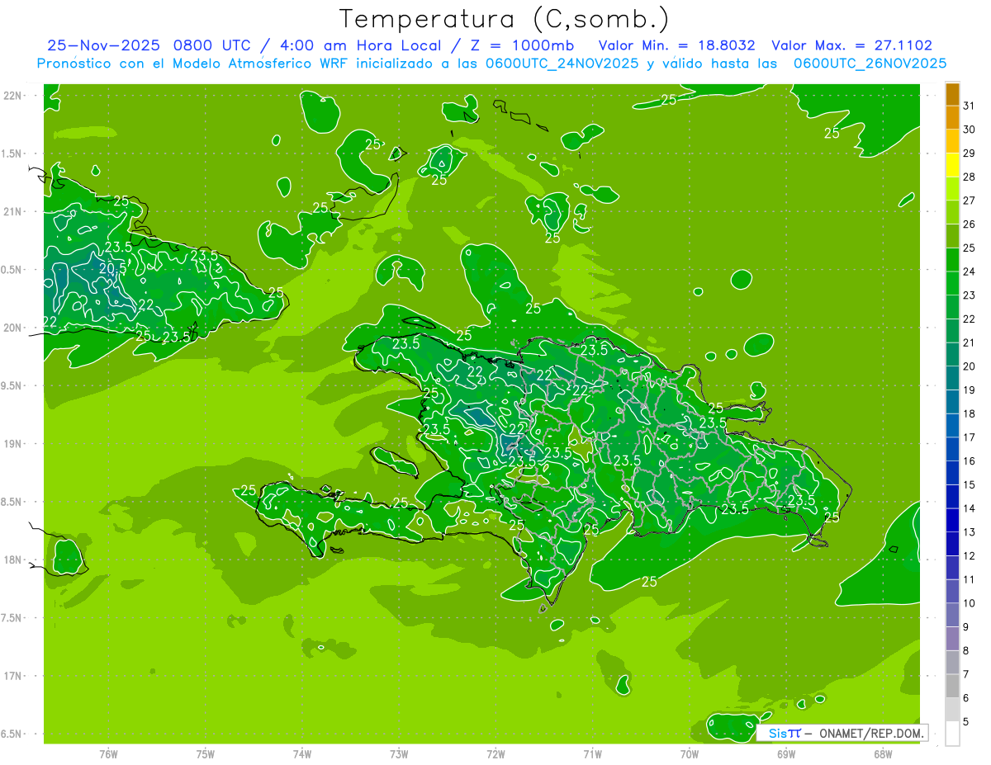
Task: Click legend value 12
Action: [x=969, y=556]
